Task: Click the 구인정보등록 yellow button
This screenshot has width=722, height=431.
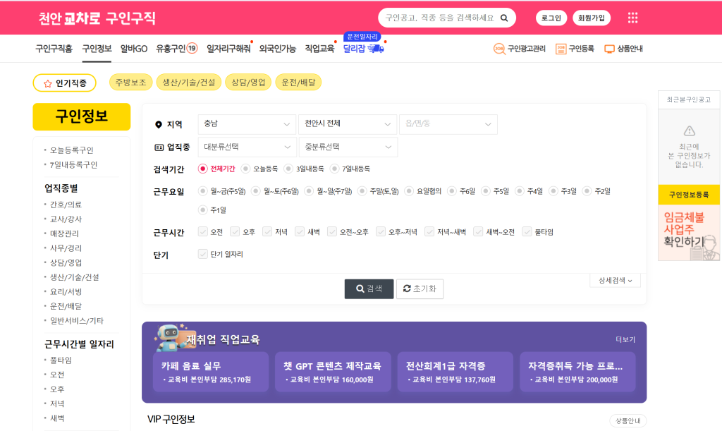Action: 689,195
